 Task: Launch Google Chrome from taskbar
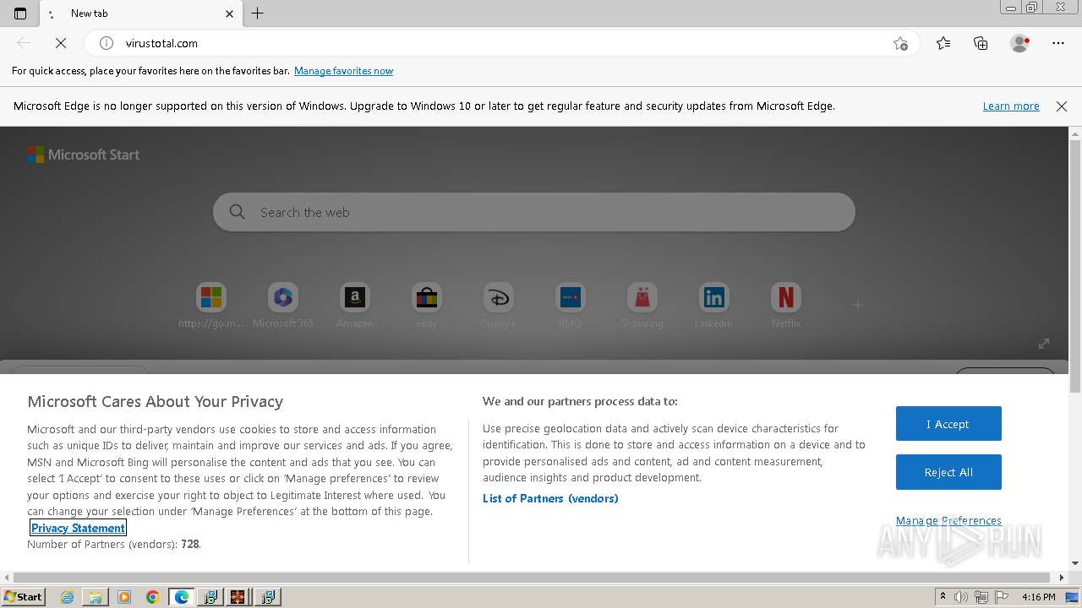(x=152, y=597)
